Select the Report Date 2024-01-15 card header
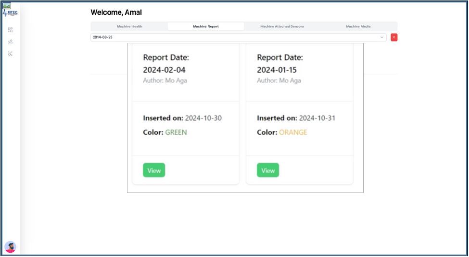Screen dimensions: 469x257 (x=280, y=64)
